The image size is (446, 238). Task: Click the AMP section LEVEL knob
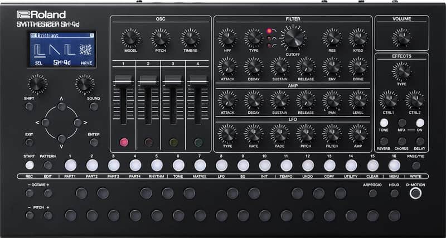tap(358, 100)
